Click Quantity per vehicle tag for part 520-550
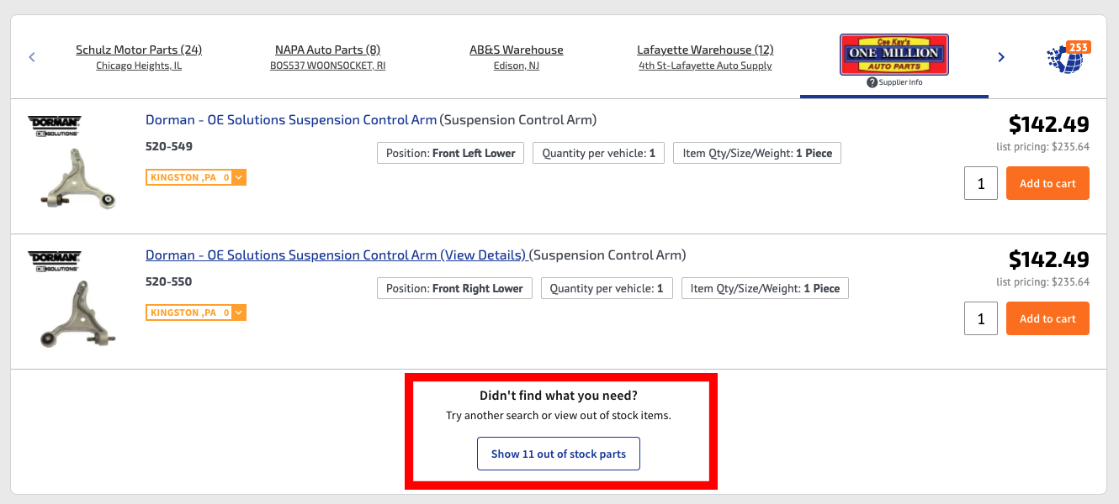Image resolution: width=1119 pixels, height=504 pixels. tap(607, 288)
